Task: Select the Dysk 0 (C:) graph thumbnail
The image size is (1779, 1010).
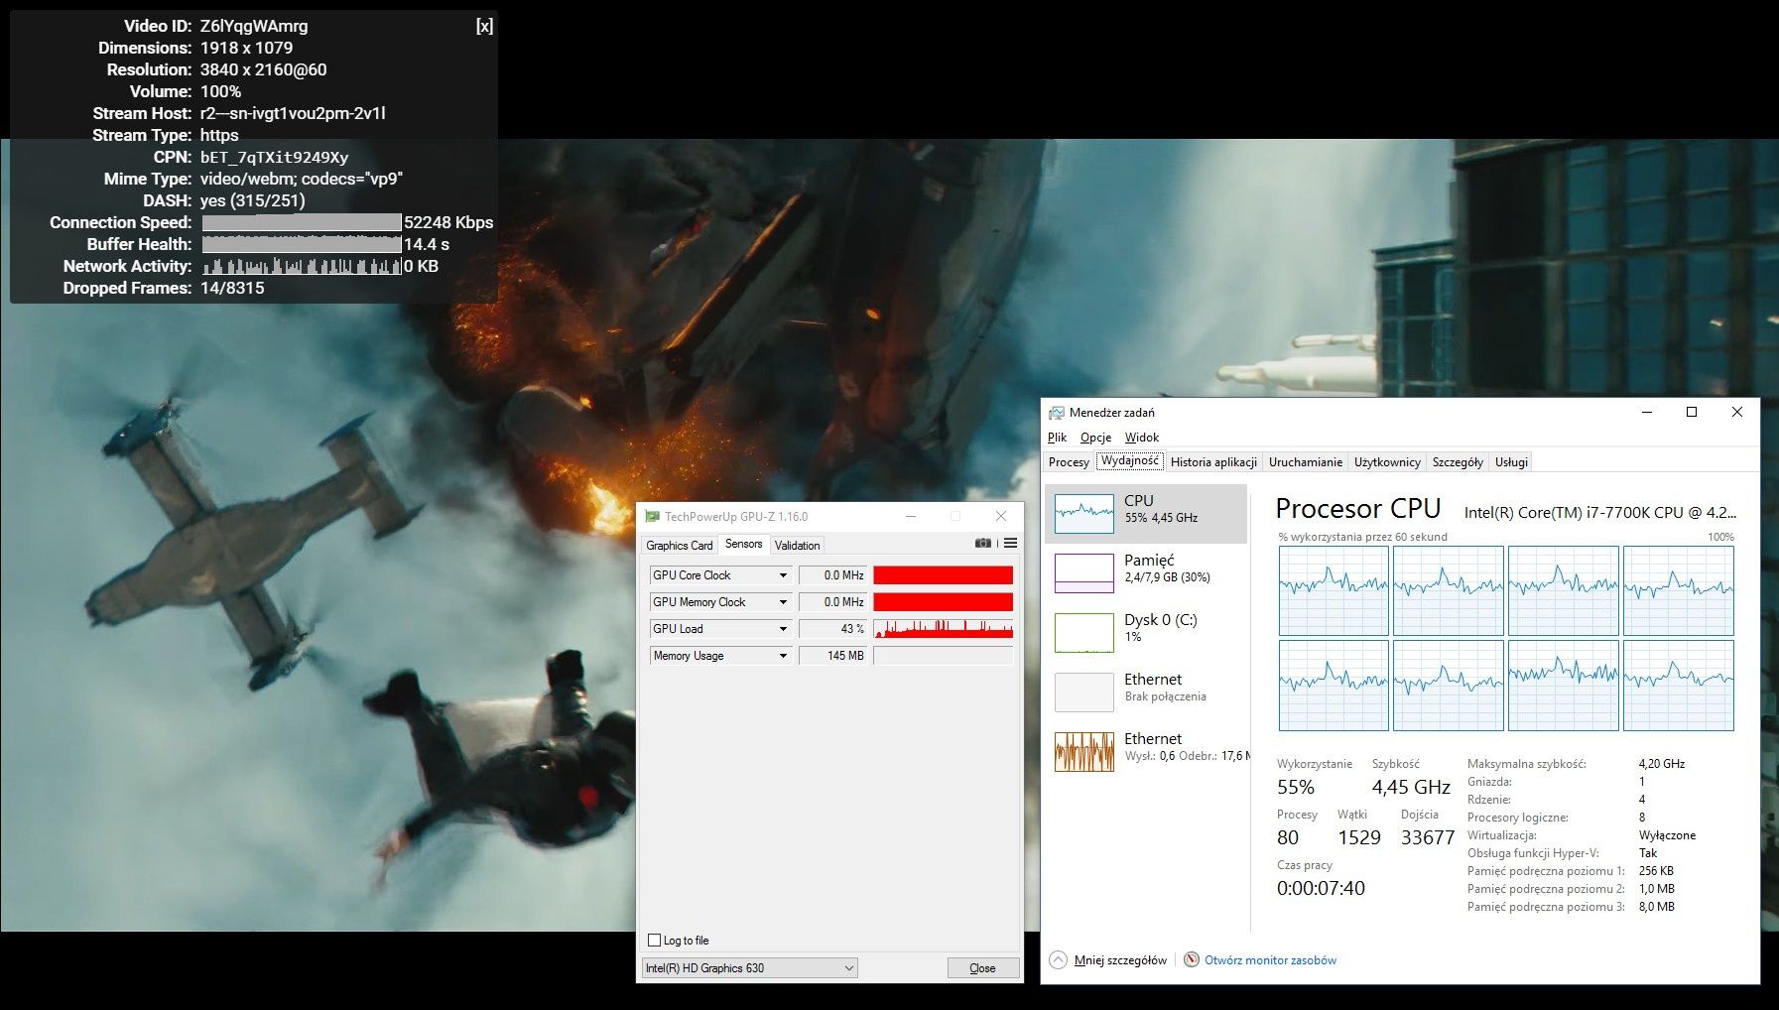Action: pyautogui.click(x=1084, y=633)
